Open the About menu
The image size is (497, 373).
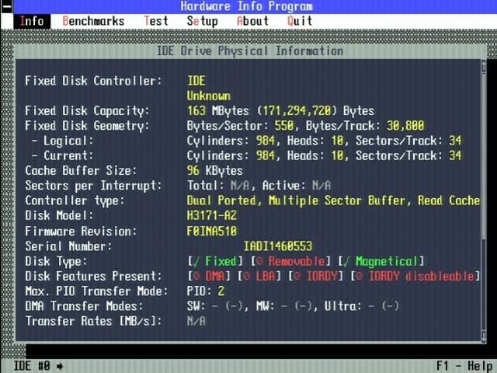[252, 21]
